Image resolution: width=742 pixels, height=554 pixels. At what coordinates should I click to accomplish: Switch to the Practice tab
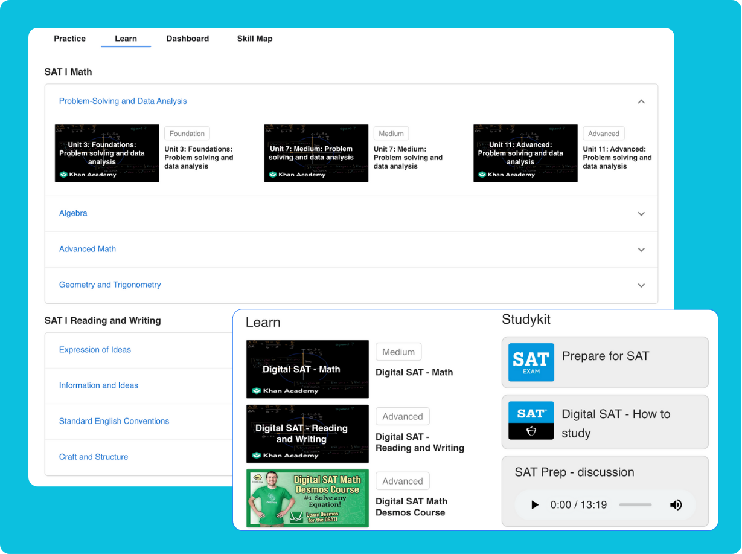click(70, 39)
